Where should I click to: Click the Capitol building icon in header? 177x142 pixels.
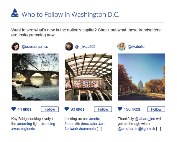click(15, 14)
